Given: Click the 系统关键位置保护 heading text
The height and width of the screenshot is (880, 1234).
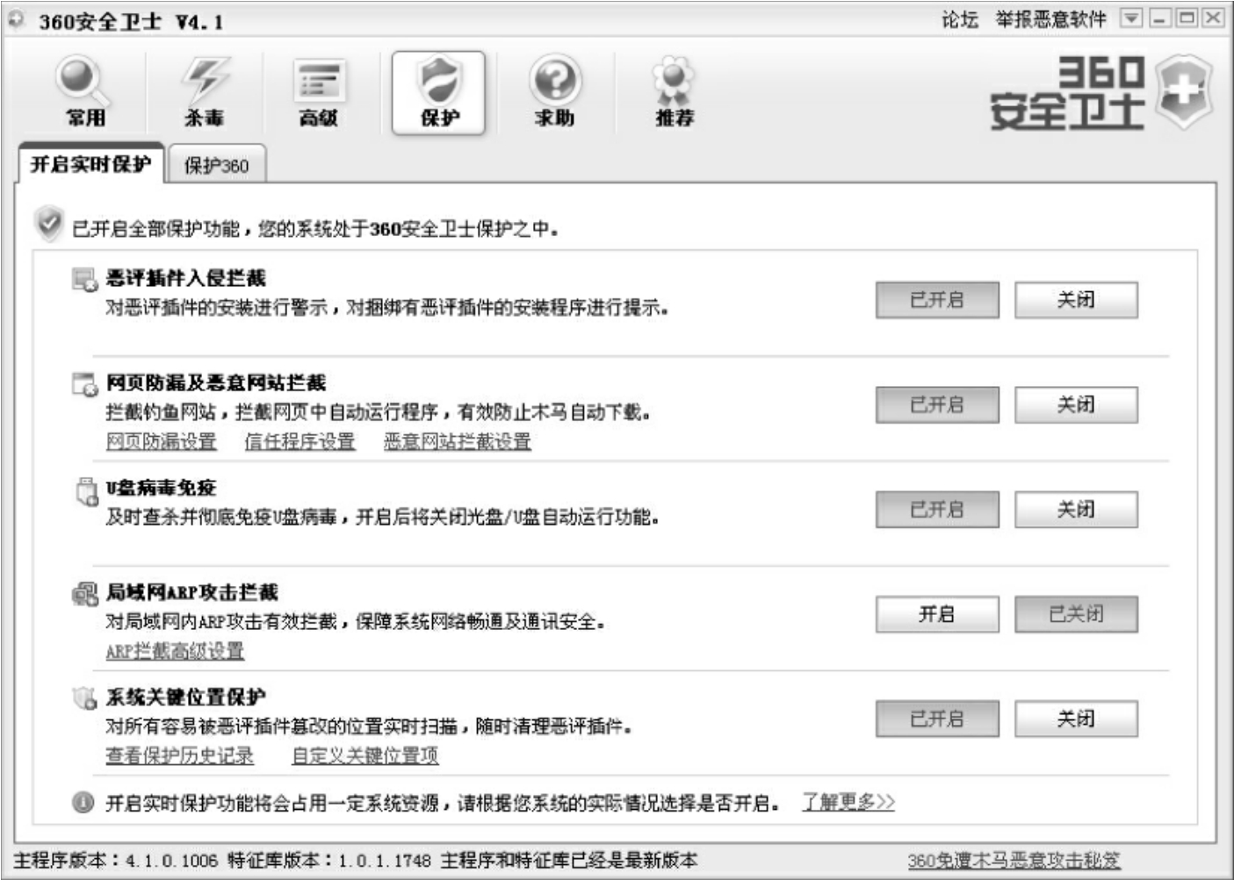Looking at the screenshot, I should pos(185,698).
